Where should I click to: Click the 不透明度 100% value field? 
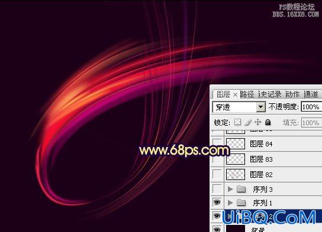click(311, 107)
